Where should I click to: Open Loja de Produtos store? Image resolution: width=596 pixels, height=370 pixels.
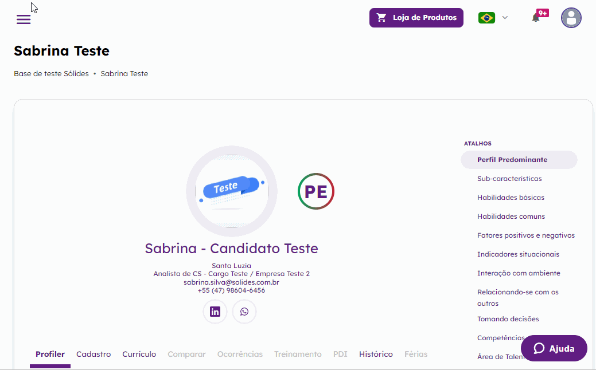(416, 18)
